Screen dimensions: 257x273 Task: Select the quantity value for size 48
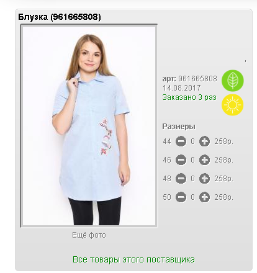[x=193, y=179]
